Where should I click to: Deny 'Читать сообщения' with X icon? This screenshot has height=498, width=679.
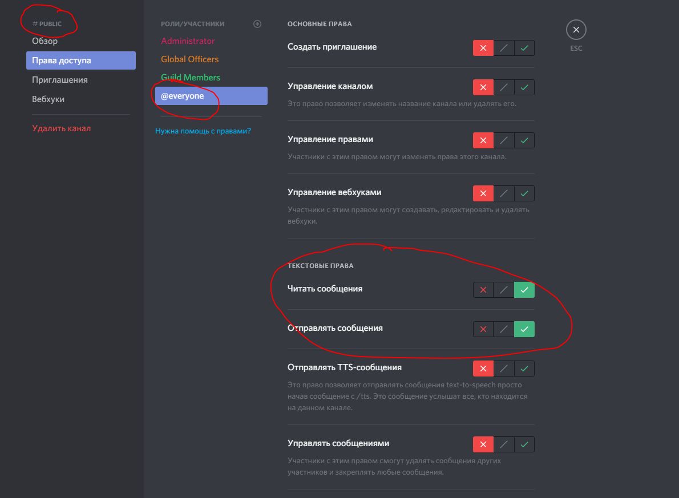483,290
